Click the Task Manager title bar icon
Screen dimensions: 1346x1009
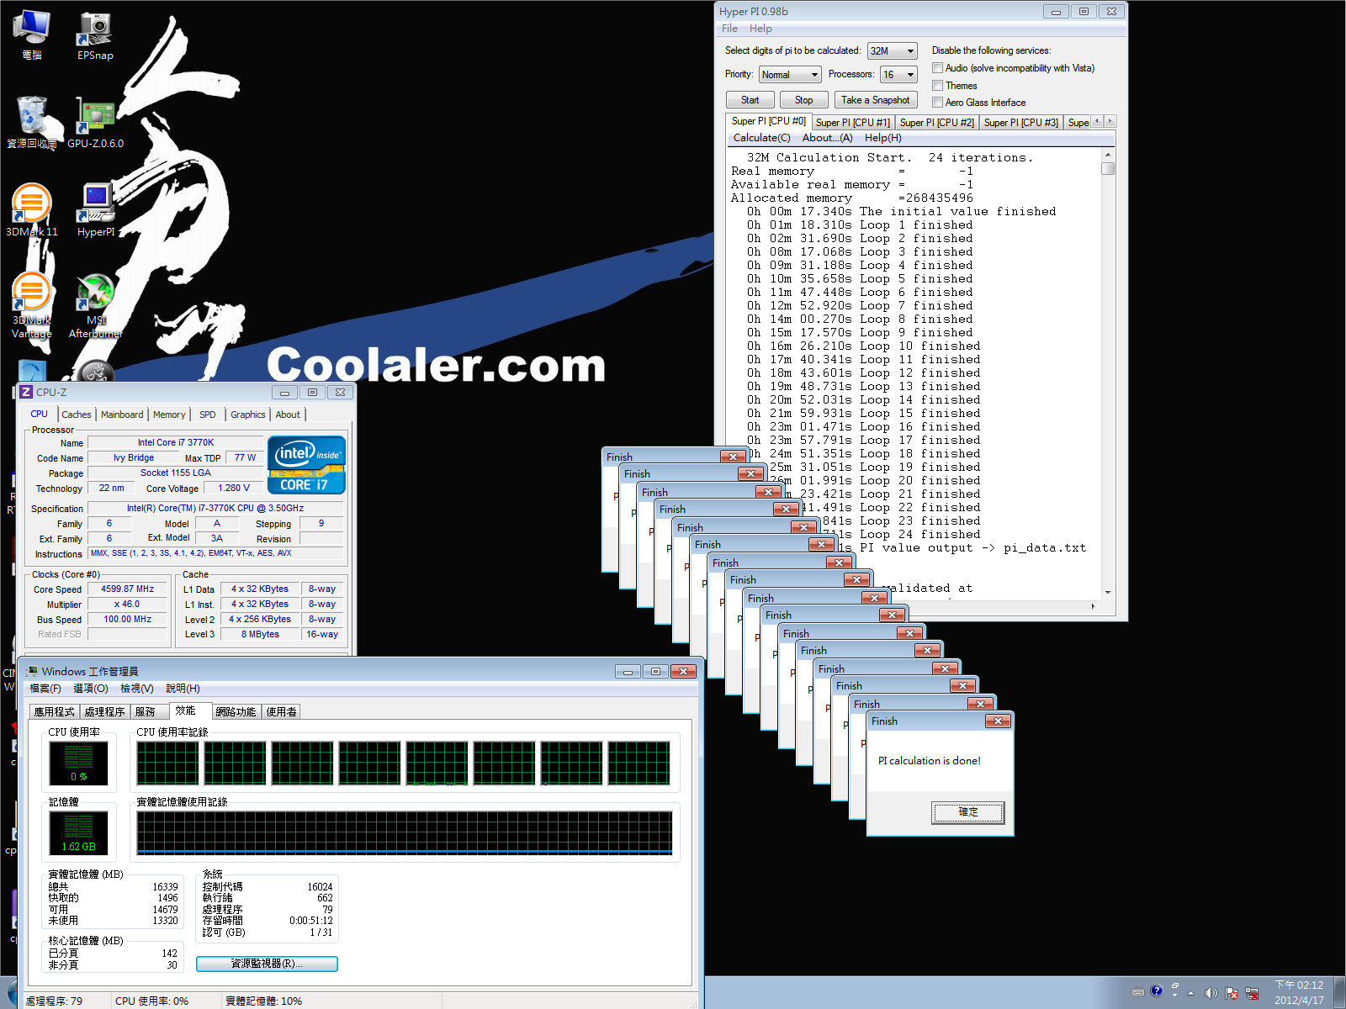32,671
